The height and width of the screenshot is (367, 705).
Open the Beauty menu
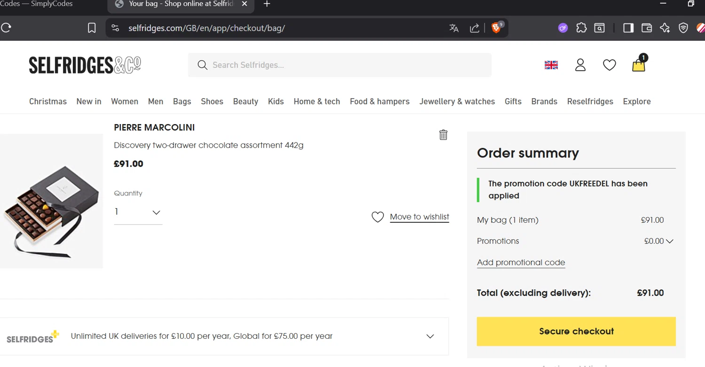tap(246, 102)
